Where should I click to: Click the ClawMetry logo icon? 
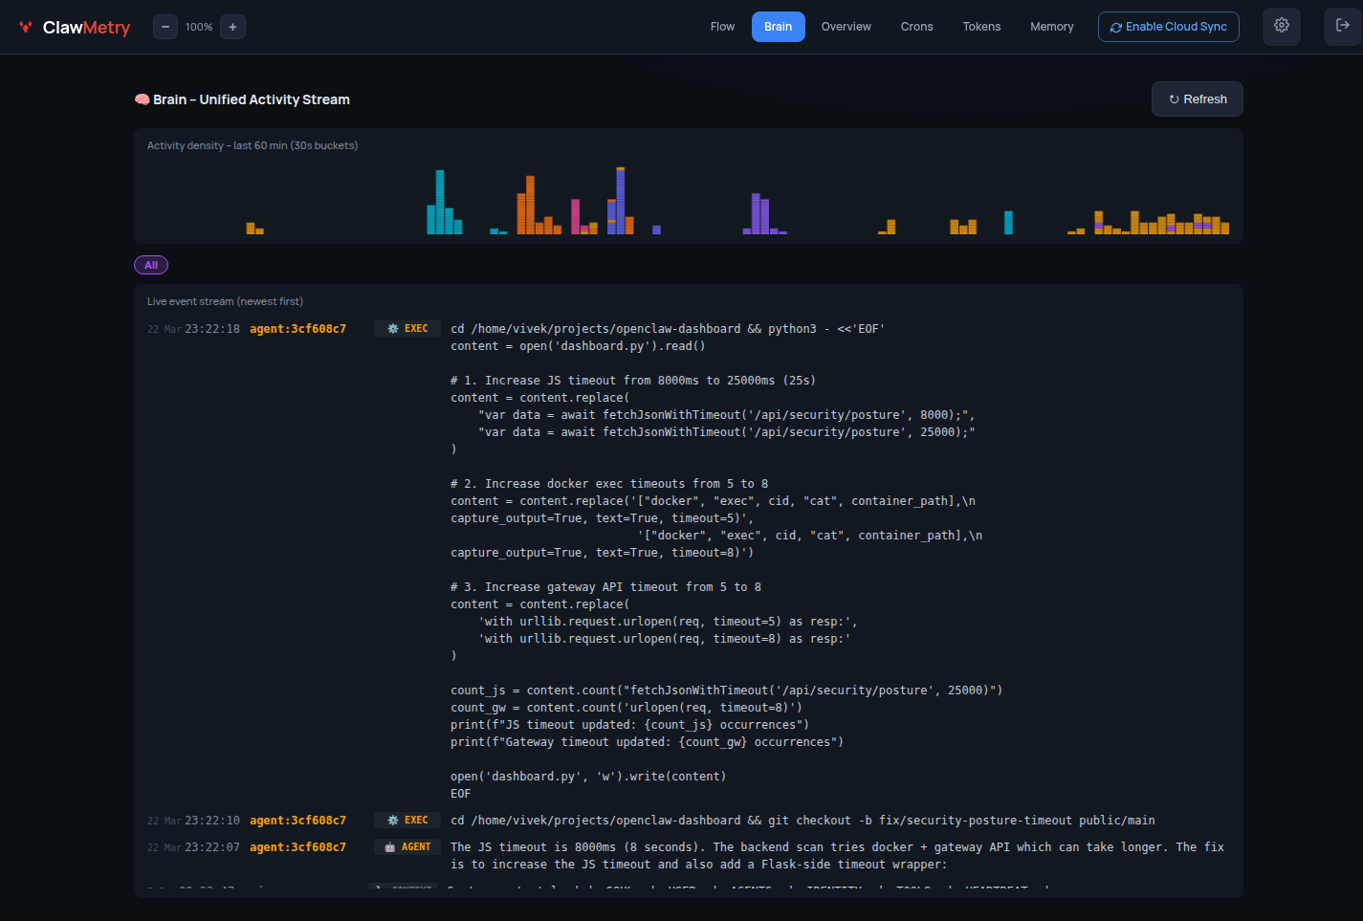tap(26, 27)
